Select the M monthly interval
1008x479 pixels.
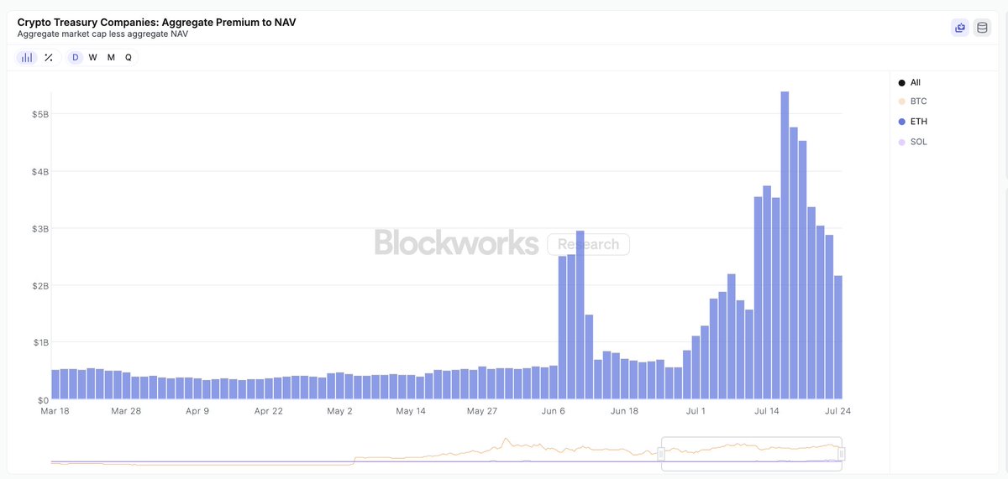click(111, 57)
